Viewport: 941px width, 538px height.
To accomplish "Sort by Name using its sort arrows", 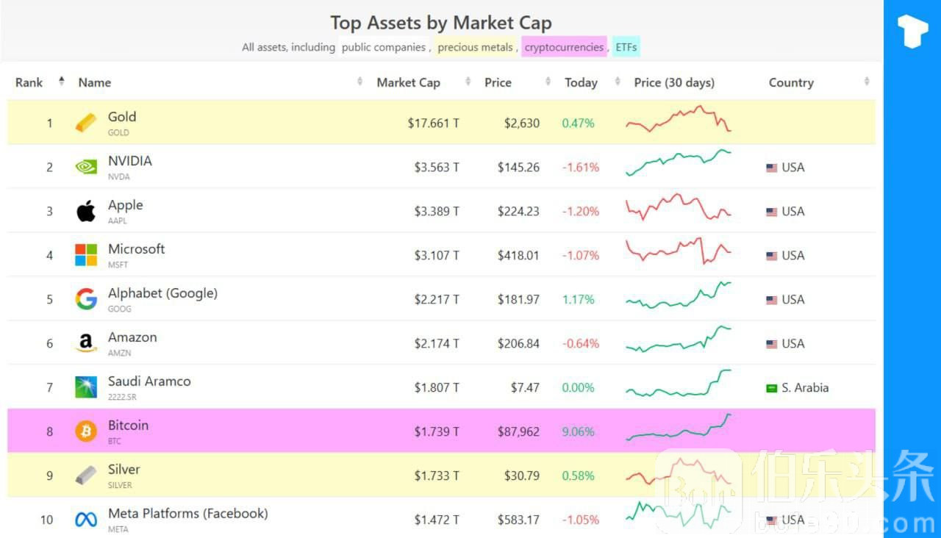I will 359,82.
